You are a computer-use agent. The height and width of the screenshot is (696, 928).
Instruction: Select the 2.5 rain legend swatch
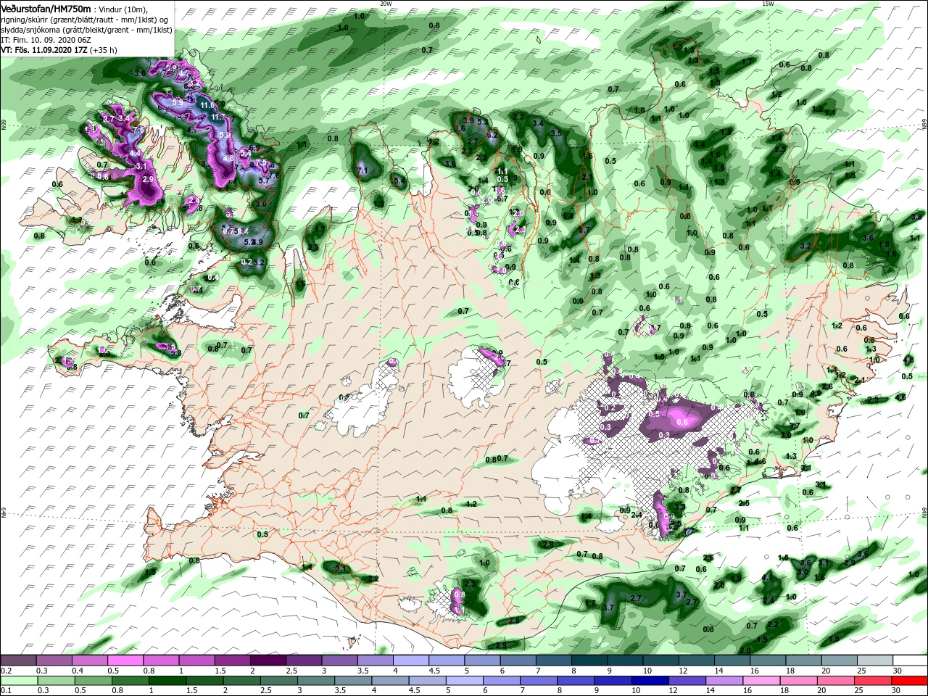pyautogui.click(x=279, y=681)
